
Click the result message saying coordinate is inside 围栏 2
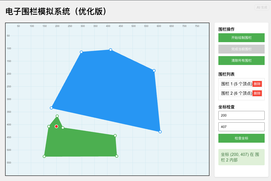[x=241, y=157]
